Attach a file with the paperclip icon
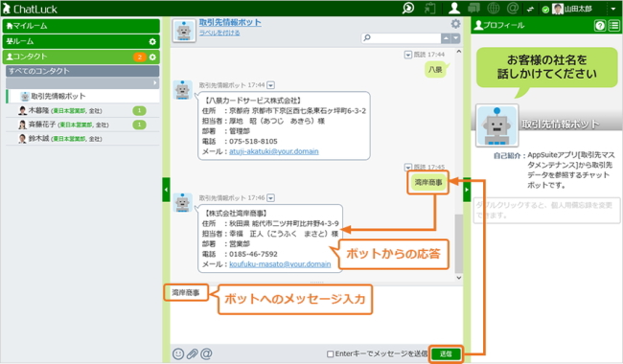This screenshot has width=623, height=364. pyautogui.click(x=193, y=353)
